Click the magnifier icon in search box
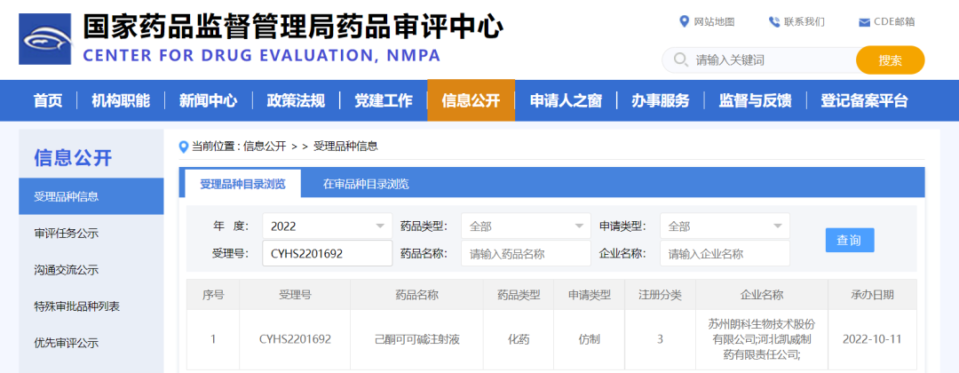This screenshot has height=373, width=959. coord(680,60)
